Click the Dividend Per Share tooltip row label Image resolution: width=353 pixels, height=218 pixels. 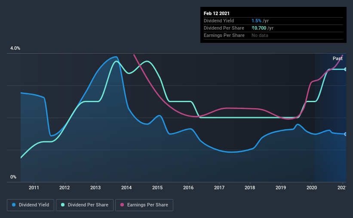[x=224, y=28]
